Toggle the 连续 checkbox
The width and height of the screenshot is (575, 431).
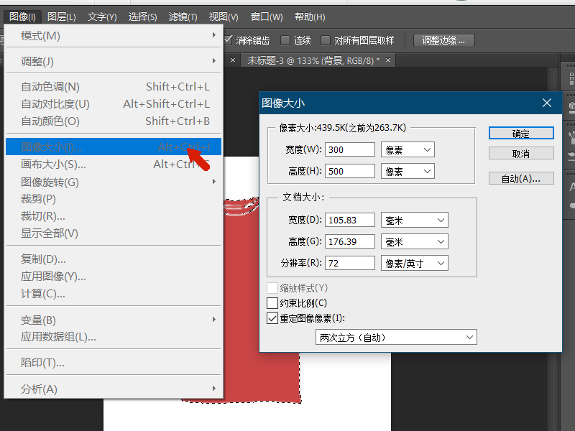click(285, 40)
